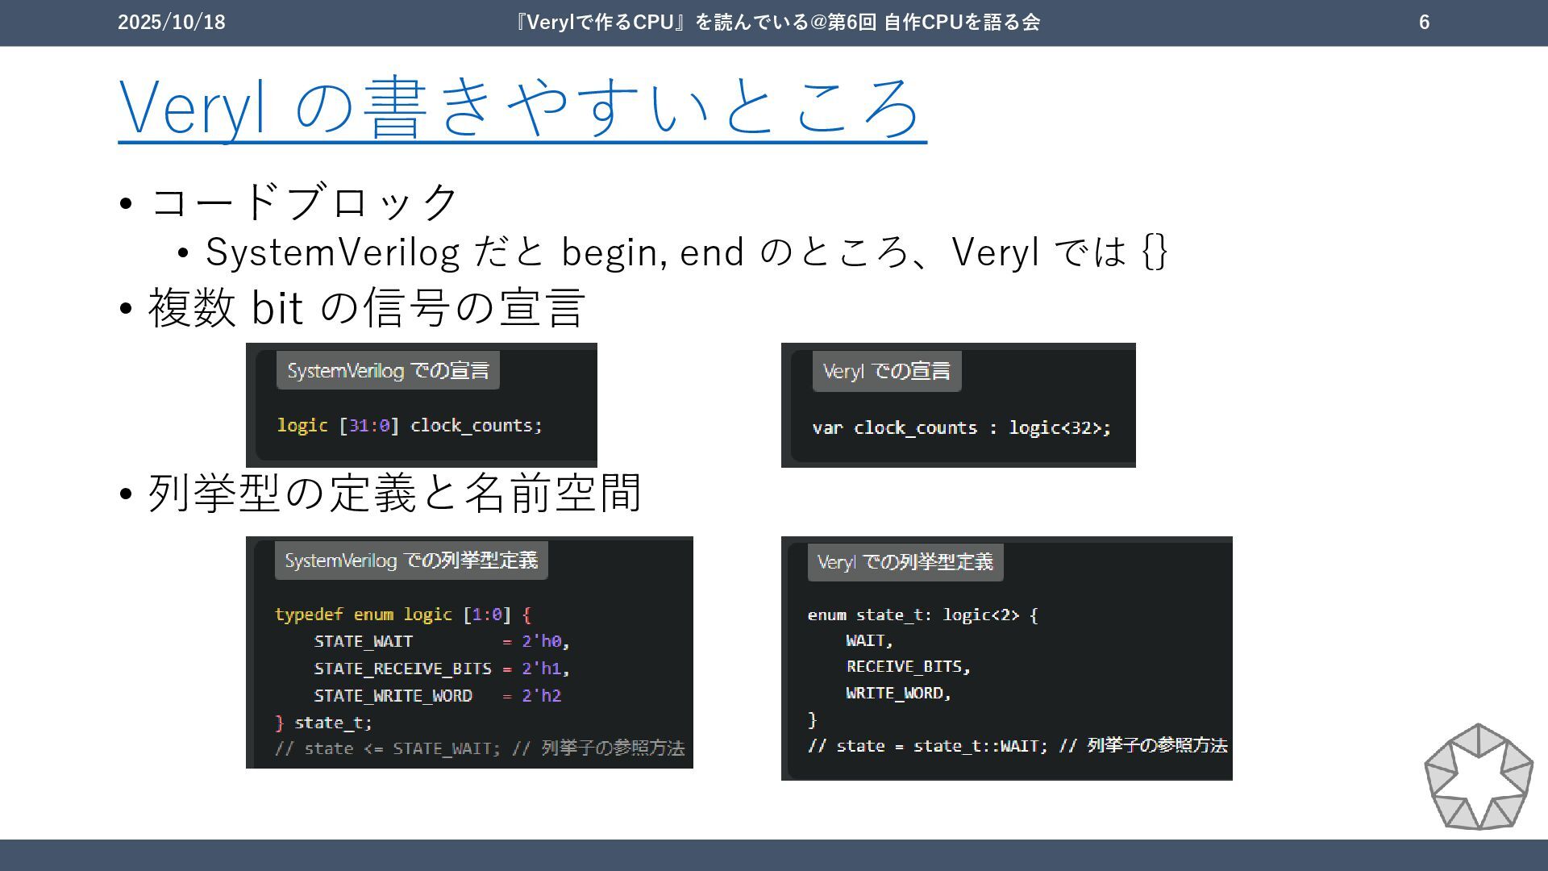
Task: Click the '複数 bit の信号の宣言' bullet item
Action: coord(366,307)
